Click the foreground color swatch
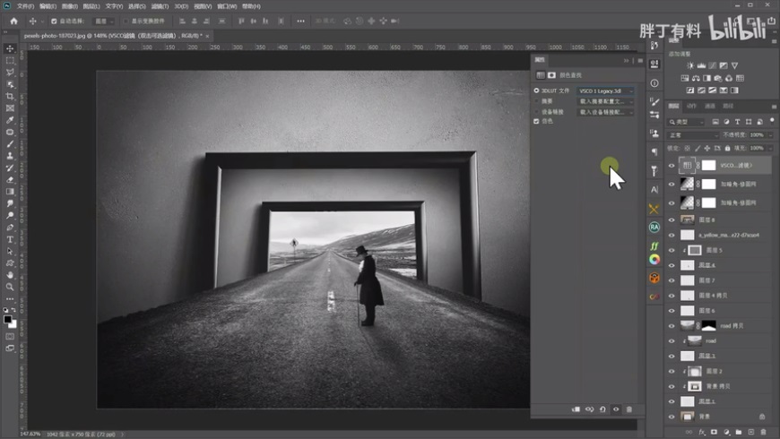This screenshot has height=439, width=780. click(x=7, y=318)
